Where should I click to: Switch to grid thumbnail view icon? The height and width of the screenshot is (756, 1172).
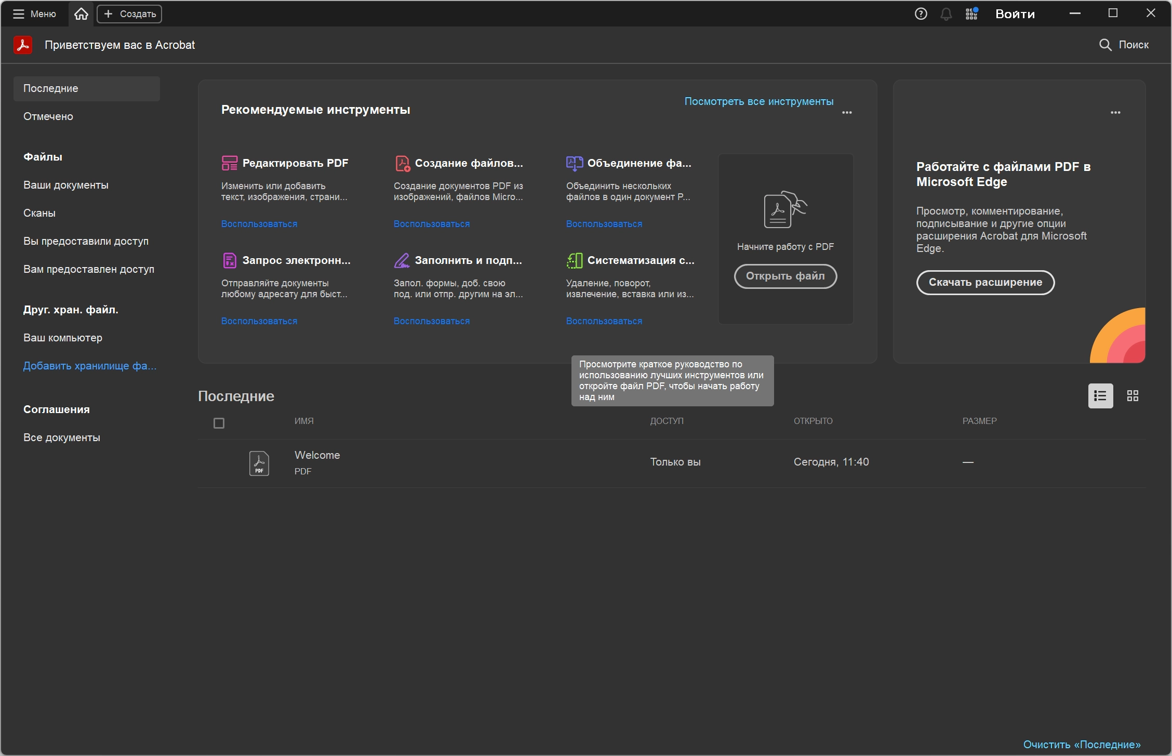pos(1133,396)
